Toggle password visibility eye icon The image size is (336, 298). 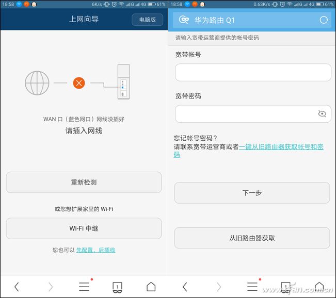pyautogui.click(x=322, y=113)
